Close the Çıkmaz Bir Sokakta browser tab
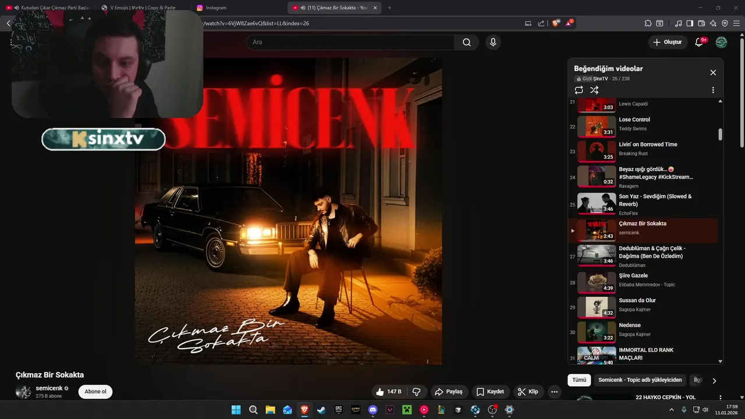This screenshot has width=745, height=419. click(375, 8)
